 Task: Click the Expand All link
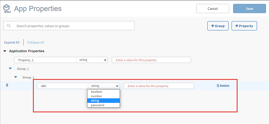(x=12, y=42)
